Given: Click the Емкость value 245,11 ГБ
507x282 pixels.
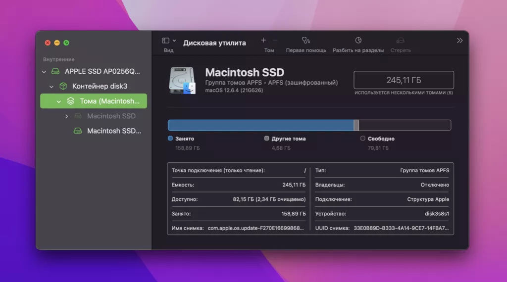Looking at the screenshot, I should (294, 185).
